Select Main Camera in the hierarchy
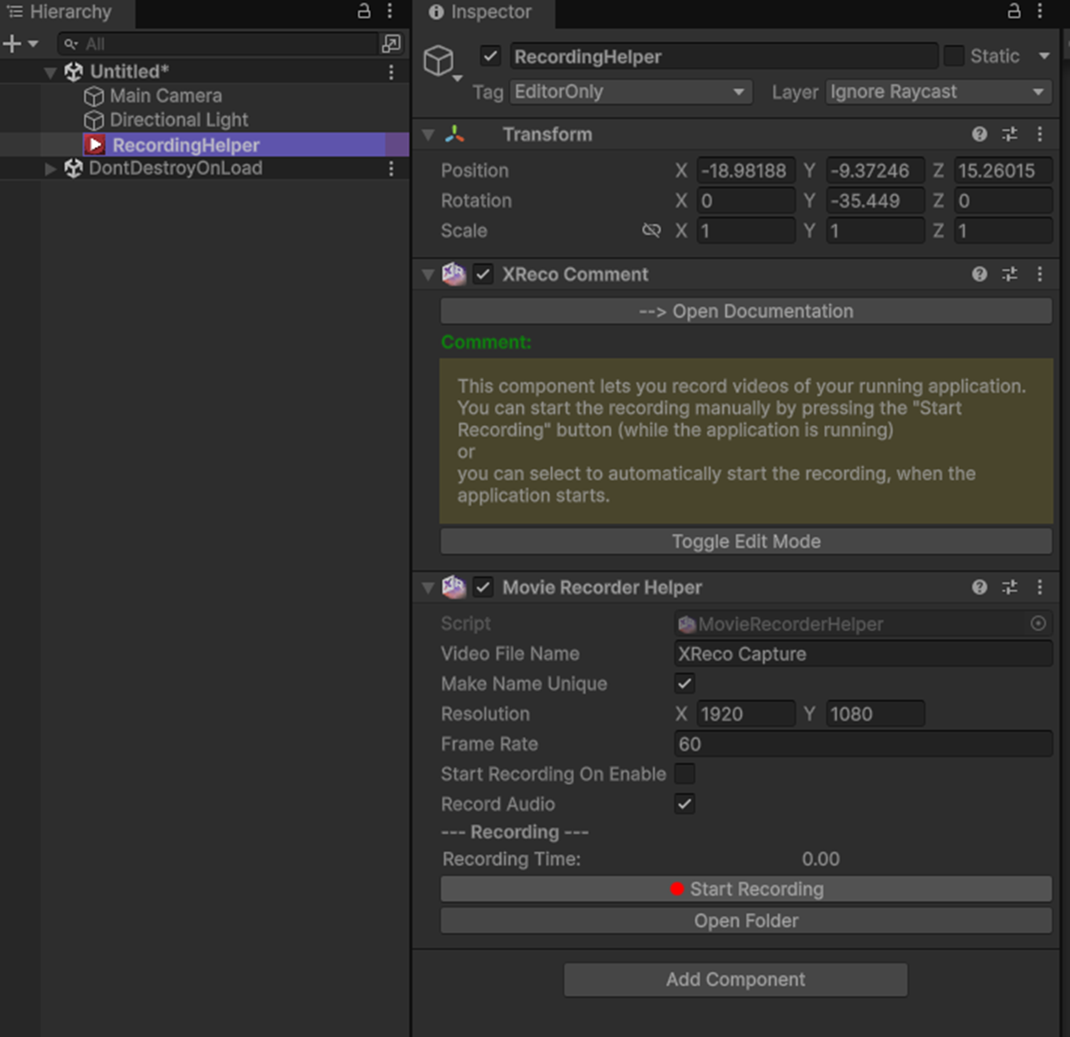Viewport: 1070px width, 1037px height. click(166, 96)
